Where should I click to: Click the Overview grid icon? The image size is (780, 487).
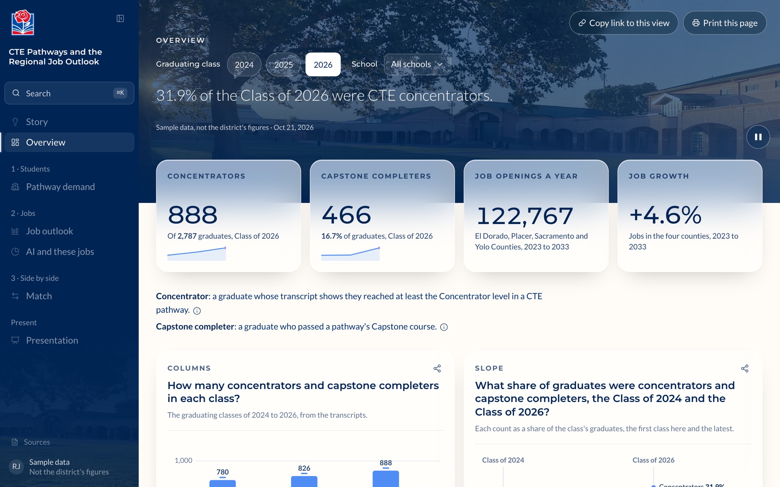tap(15, 142)
